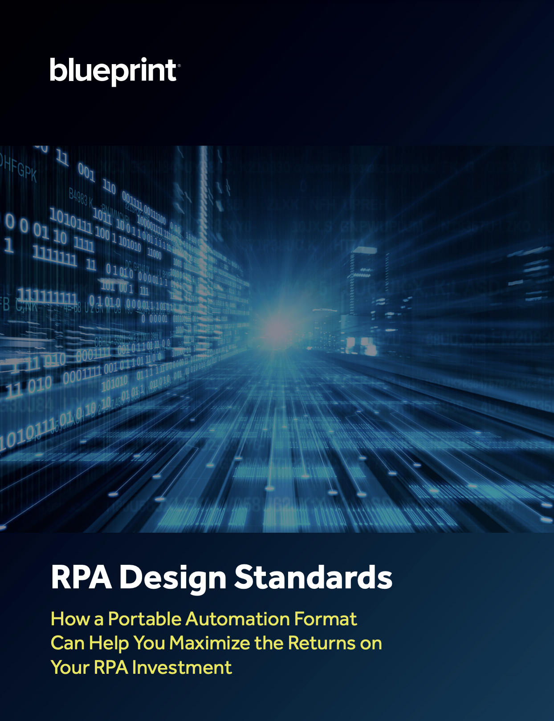Click the registered trademark symbol beside blueprint

tap(179, 65)
